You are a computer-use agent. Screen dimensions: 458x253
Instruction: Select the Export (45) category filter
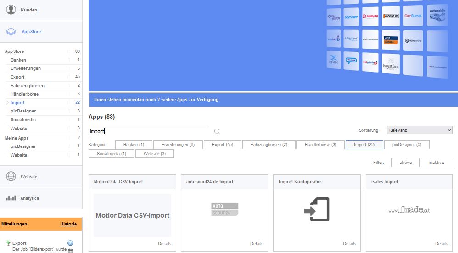222,145
